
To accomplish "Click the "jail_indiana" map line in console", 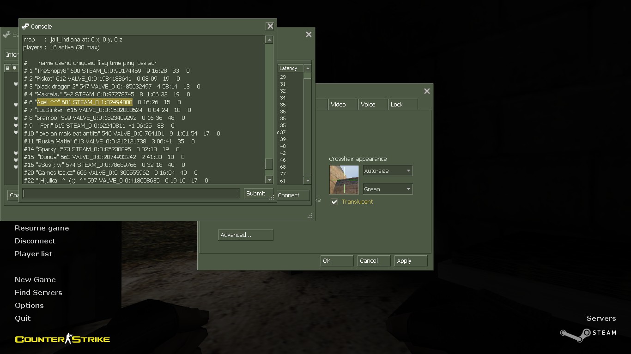I will pyautogui.click(x=73, y=40).
